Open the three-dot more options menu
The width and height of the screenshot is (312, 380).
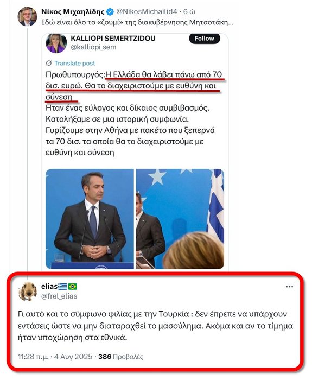click(x=289, y=287)
